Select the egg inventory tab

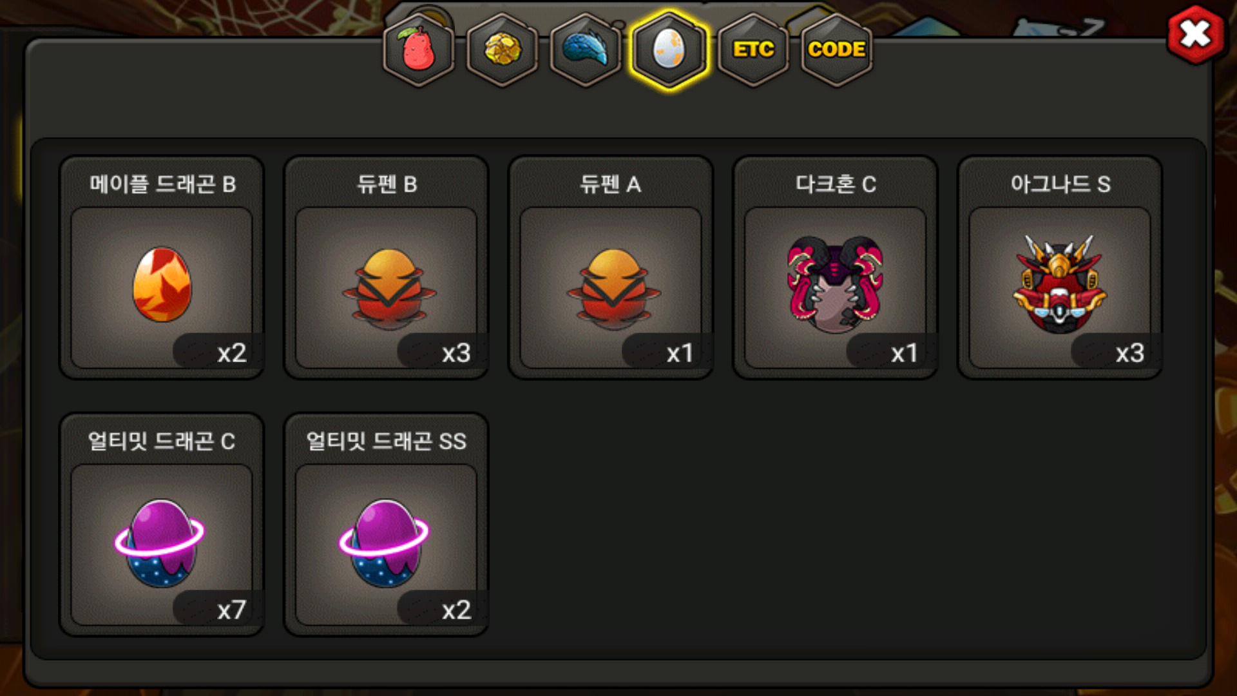tap(669, 50)
